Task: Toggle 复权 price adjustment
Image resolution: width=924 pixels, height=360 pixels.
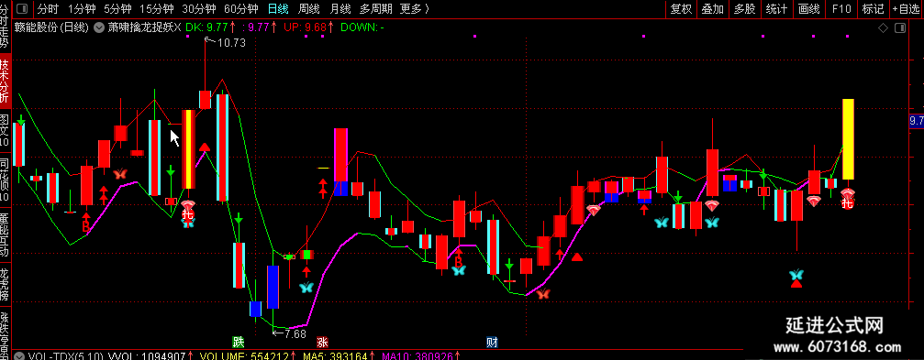Action: [x=681, y=9]
